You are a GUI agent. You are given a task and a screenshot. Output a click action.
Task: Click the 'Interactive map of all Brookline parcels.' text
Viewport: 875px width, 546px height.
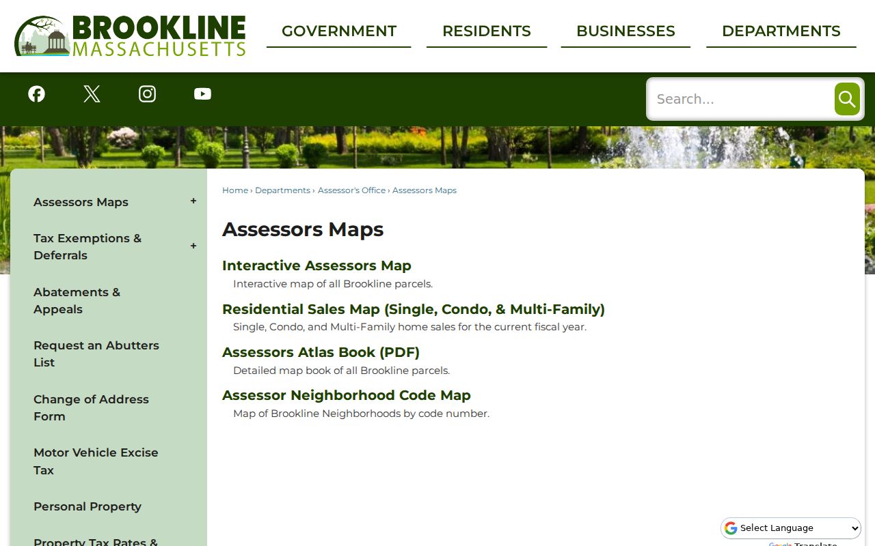coord(333,284)
